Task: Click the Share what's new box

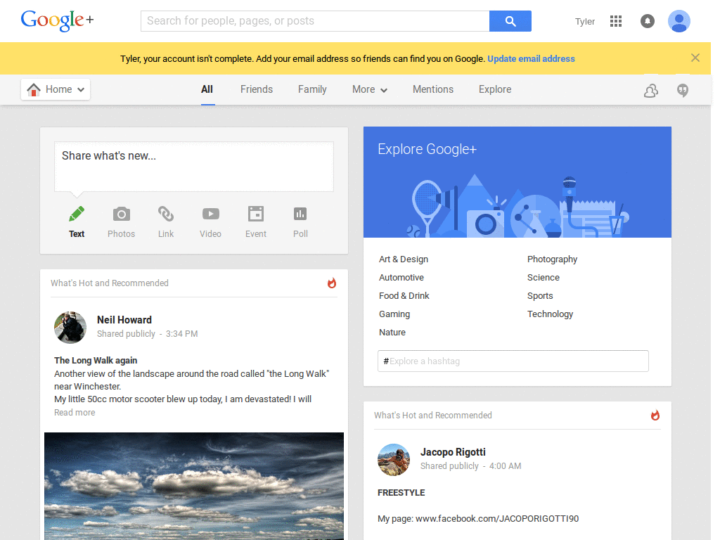Action: click(194, 167)
